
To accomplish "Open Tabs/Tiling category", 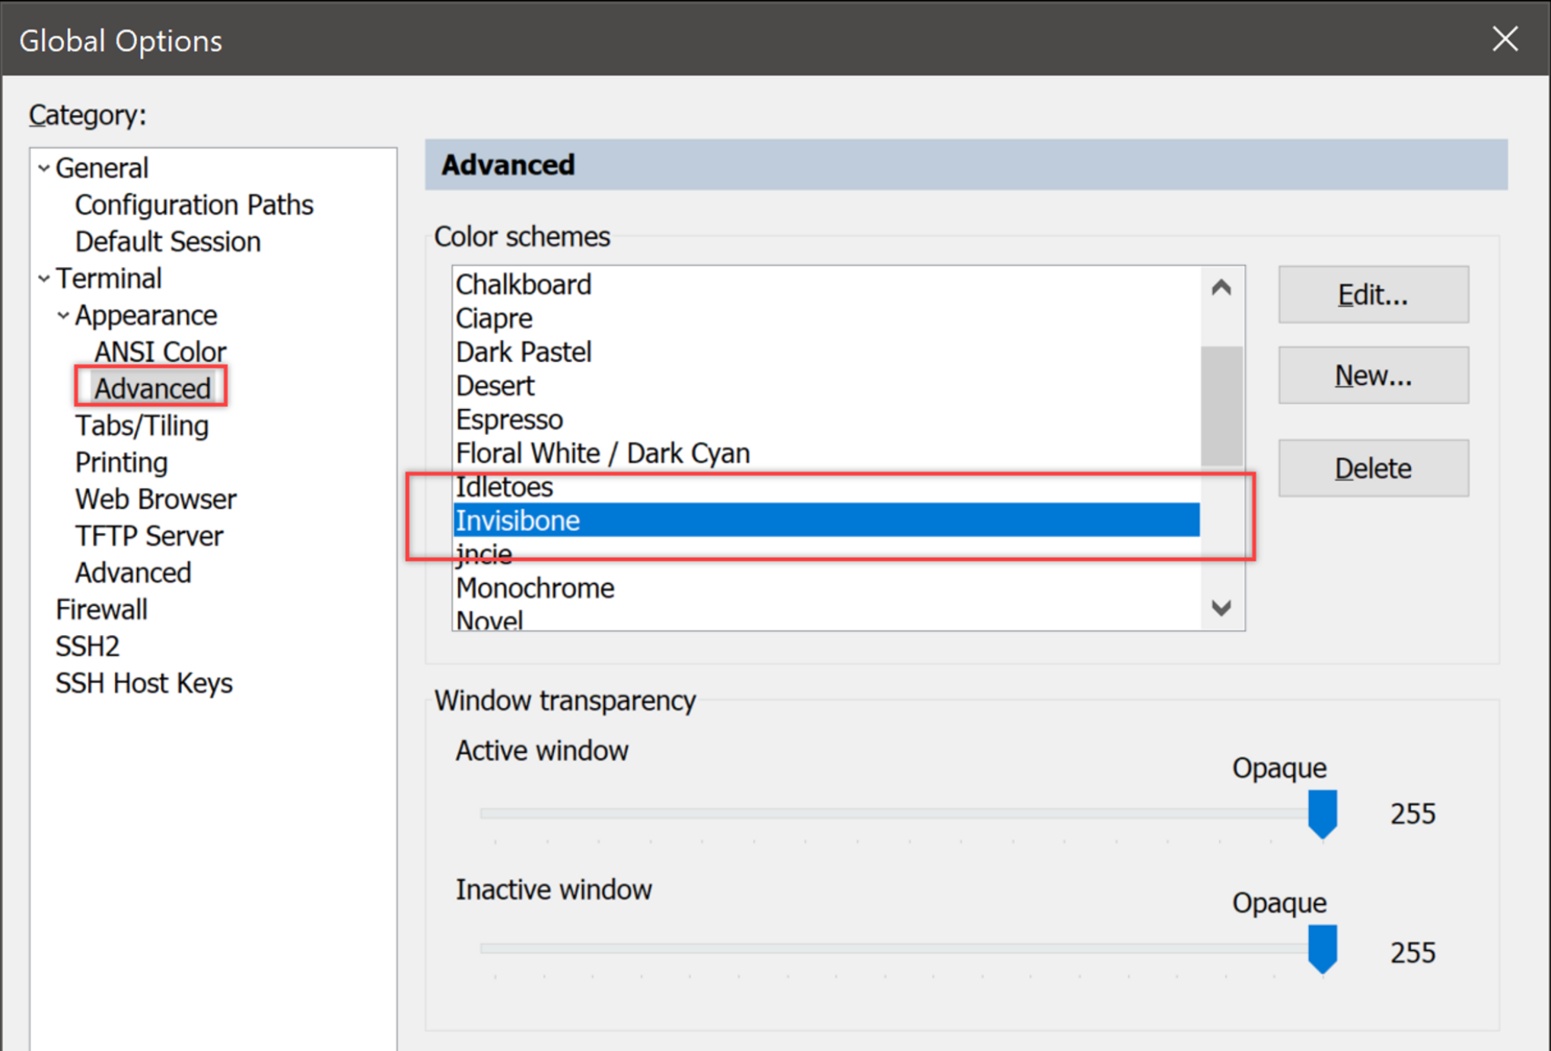I will [142, 426].
